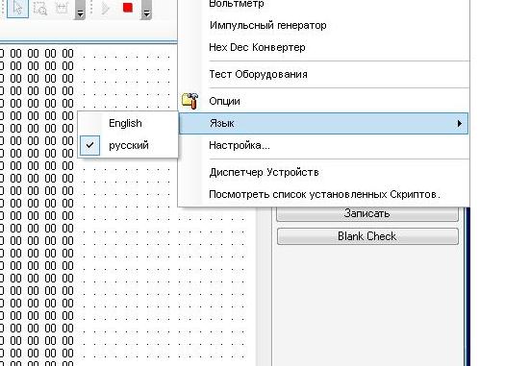Select русский language option

[128, 145]
